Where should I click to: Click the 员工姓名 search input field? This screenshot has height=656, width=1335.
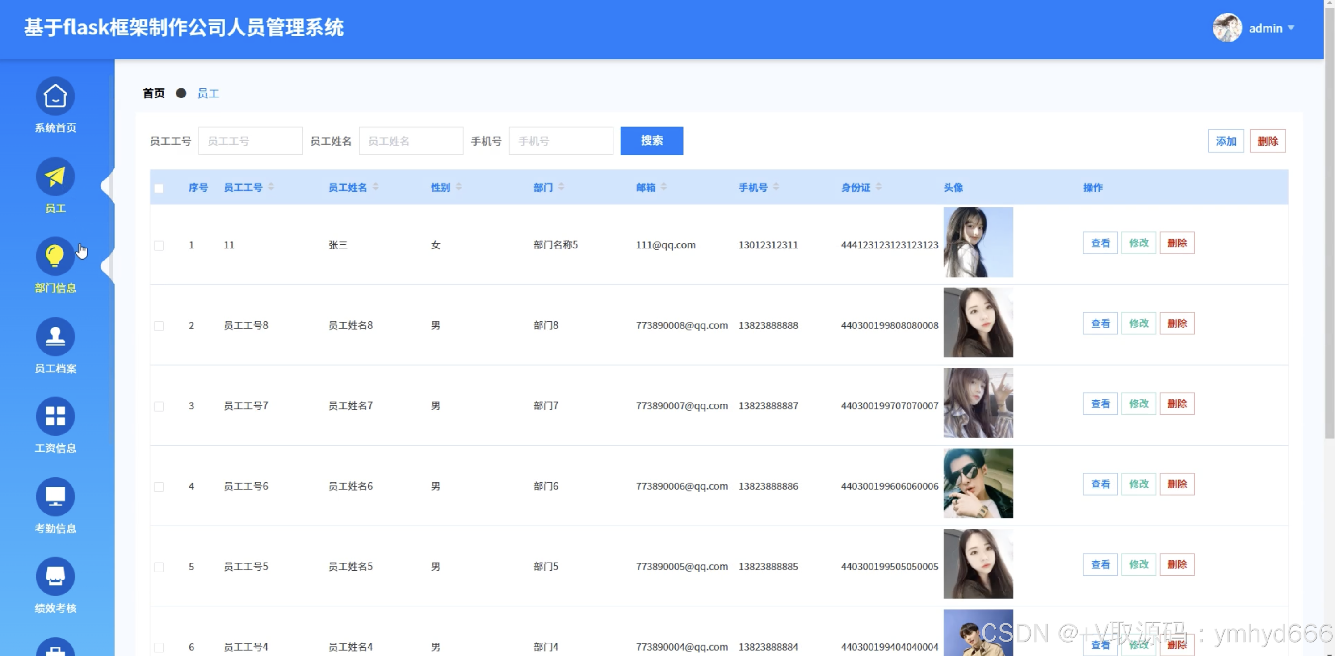(x=411, y=141)
